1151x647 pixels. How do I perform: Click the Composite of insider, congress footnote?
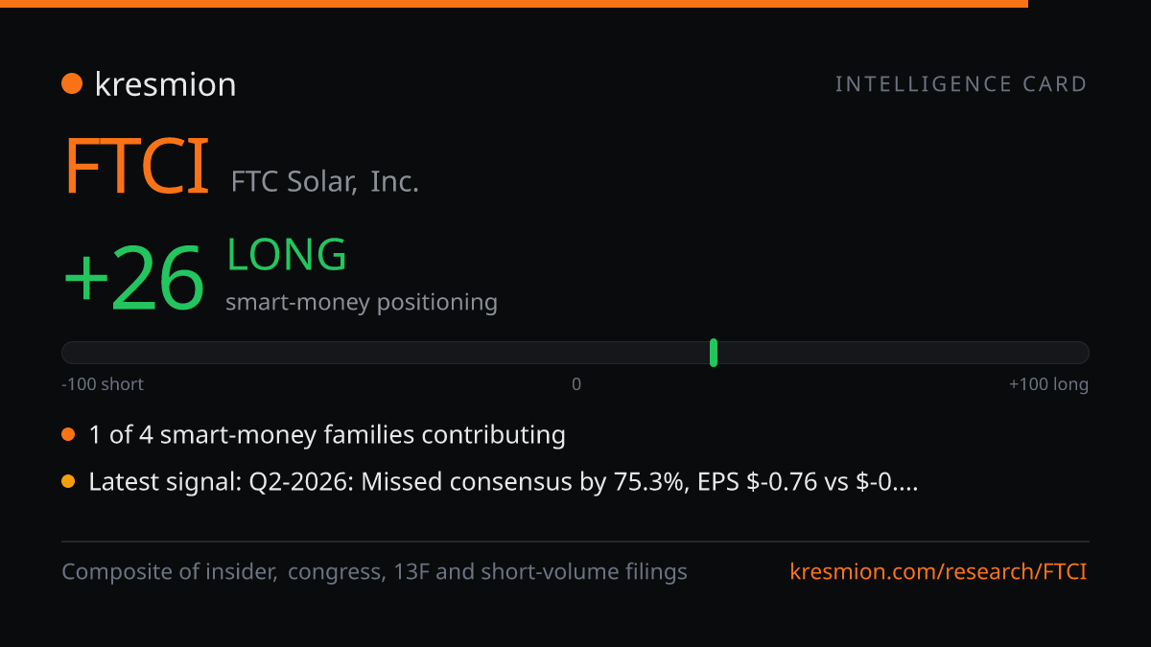(375, 572)
